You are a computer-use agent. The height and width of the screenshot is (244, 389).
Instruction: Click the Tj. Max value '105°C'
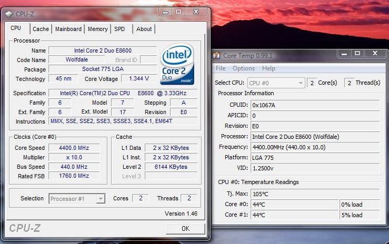pos(315,194)
